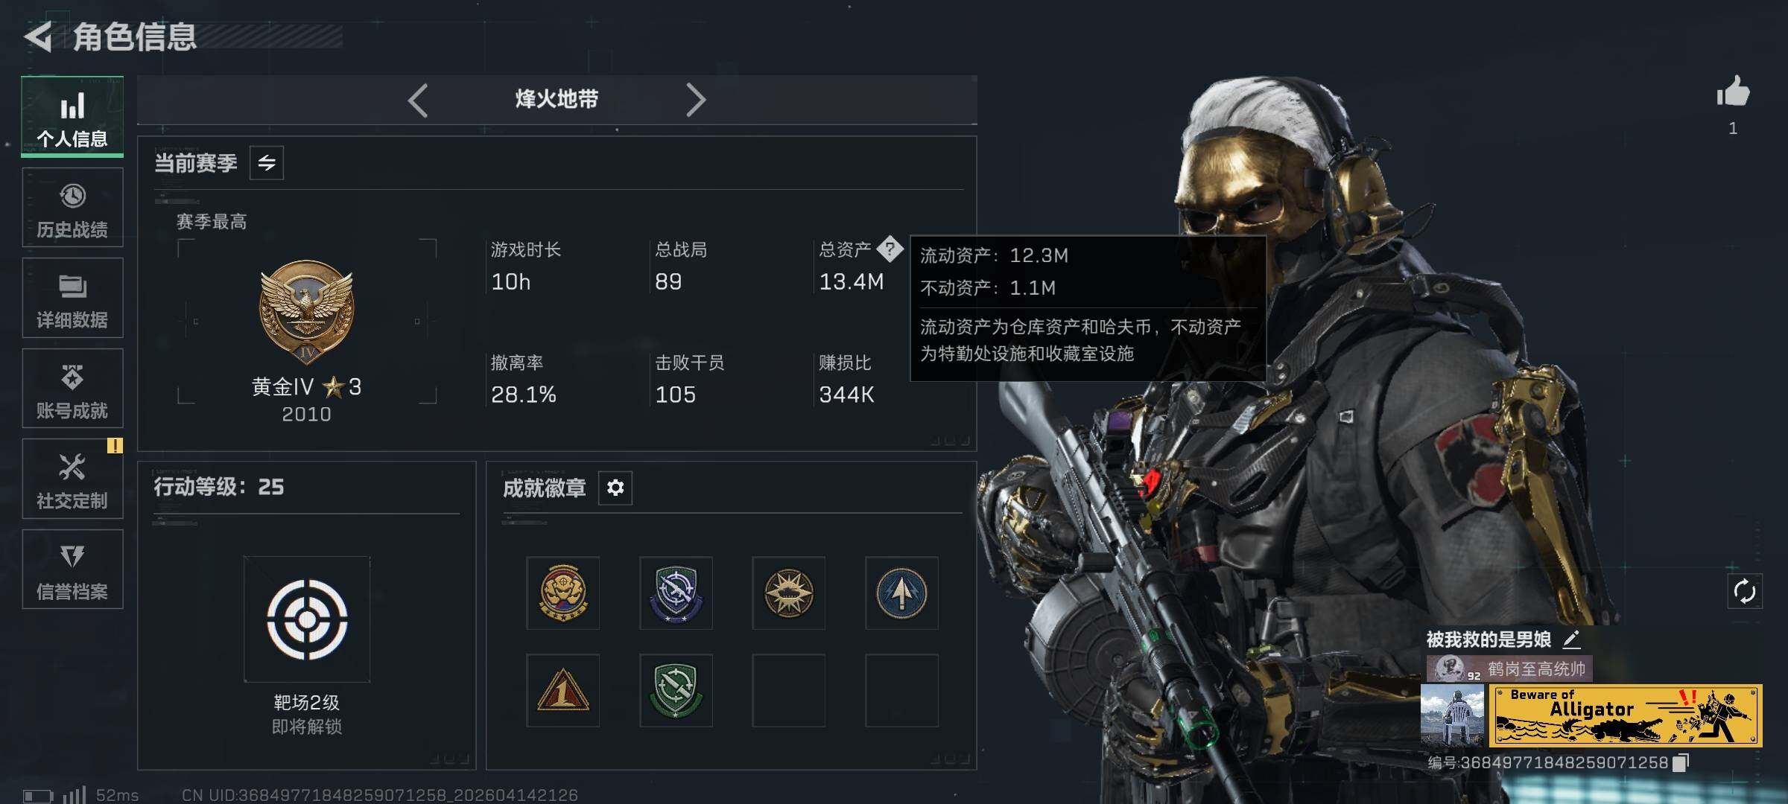Give a thumbs-up like to this profile

point(1733,92)
